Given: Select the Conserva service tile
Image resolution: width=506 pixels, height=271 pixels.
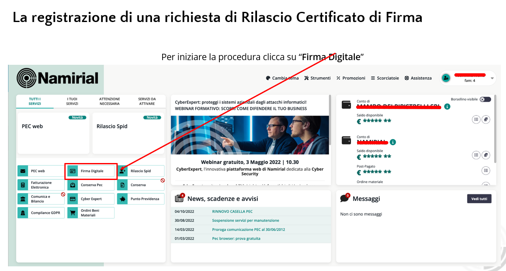Looking at the screenshot, I should pos(141,185).
